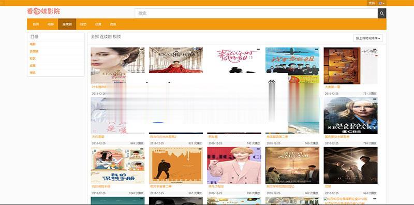Expand the upload-time sort dropdown
The width and height of the screenshot is (414, 205).
pos(368,38)
